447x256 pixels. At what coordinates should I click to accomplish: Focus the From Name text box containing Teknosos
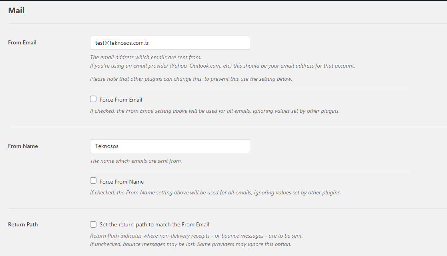[170, 146]
